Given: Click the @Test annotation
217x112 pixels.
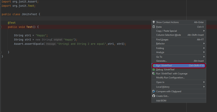Looking at the screenshot, I should 12,23.
